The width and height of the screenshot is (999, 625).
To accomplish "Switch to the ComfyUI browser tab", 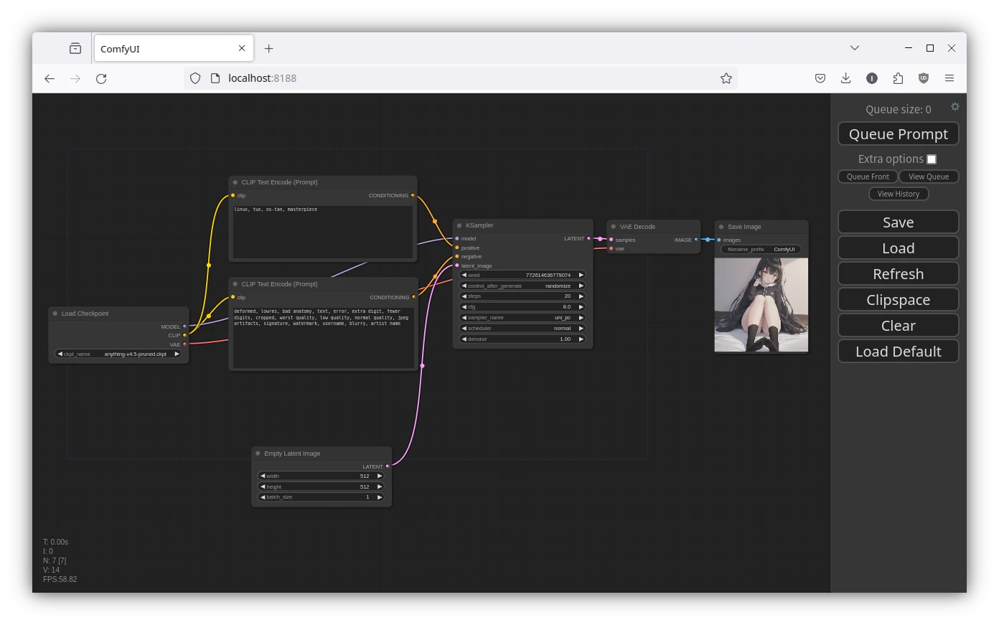I will tap(165, 49).
